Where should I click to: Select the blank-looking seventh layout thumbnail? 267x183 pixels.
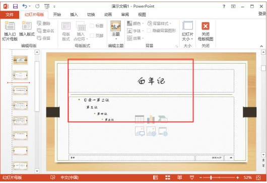21,151
